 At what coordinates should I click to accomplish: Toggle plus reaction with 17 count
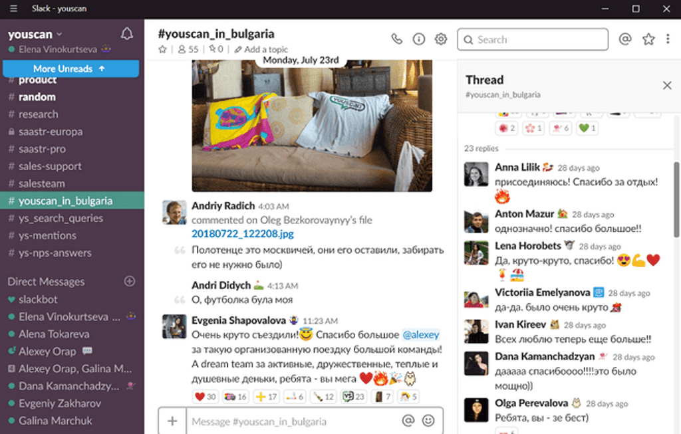pos(266,397)
